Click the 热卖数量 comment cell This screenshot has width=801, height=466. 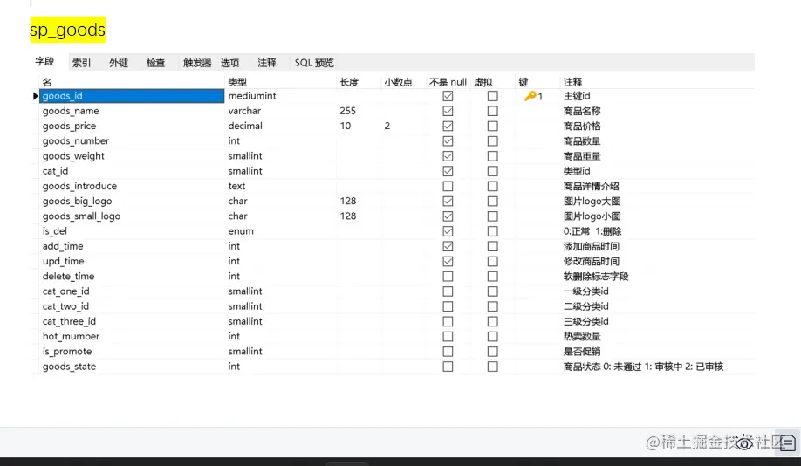pyautogui.click(x=582, y=336)
